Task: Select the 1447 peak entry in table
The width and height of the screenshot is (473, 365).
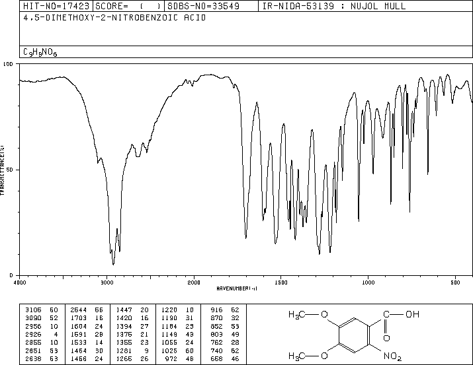Action: coord(132,310)
